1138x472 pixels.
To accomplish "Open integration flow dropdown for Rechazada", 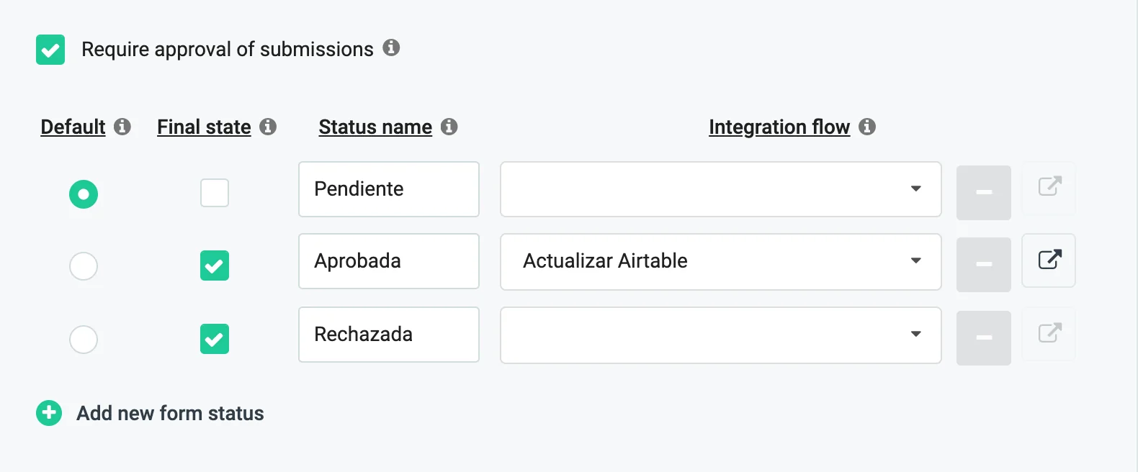I will coord(720,335).
